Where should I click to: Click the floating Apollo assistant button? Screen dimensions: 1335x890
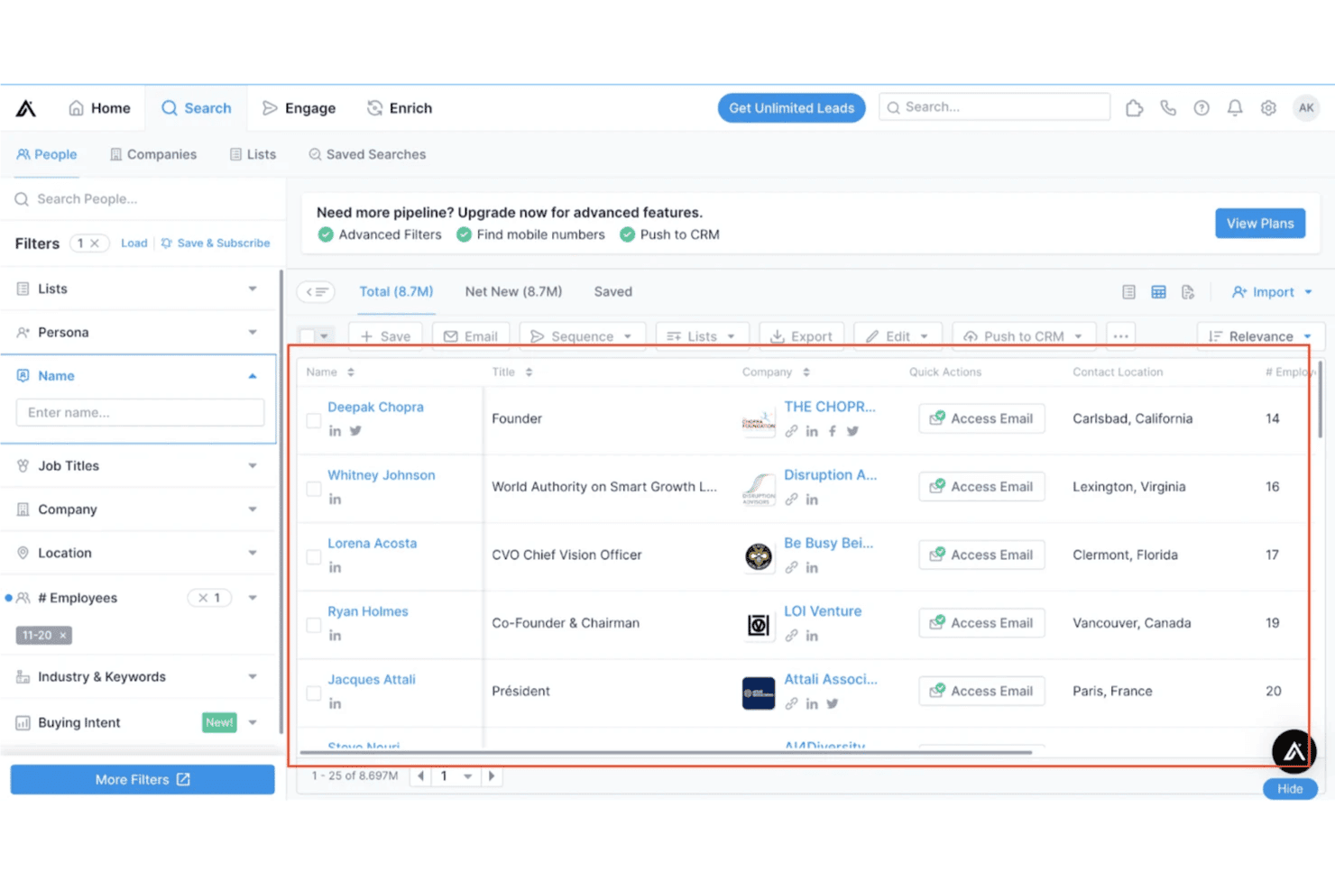1294,751
